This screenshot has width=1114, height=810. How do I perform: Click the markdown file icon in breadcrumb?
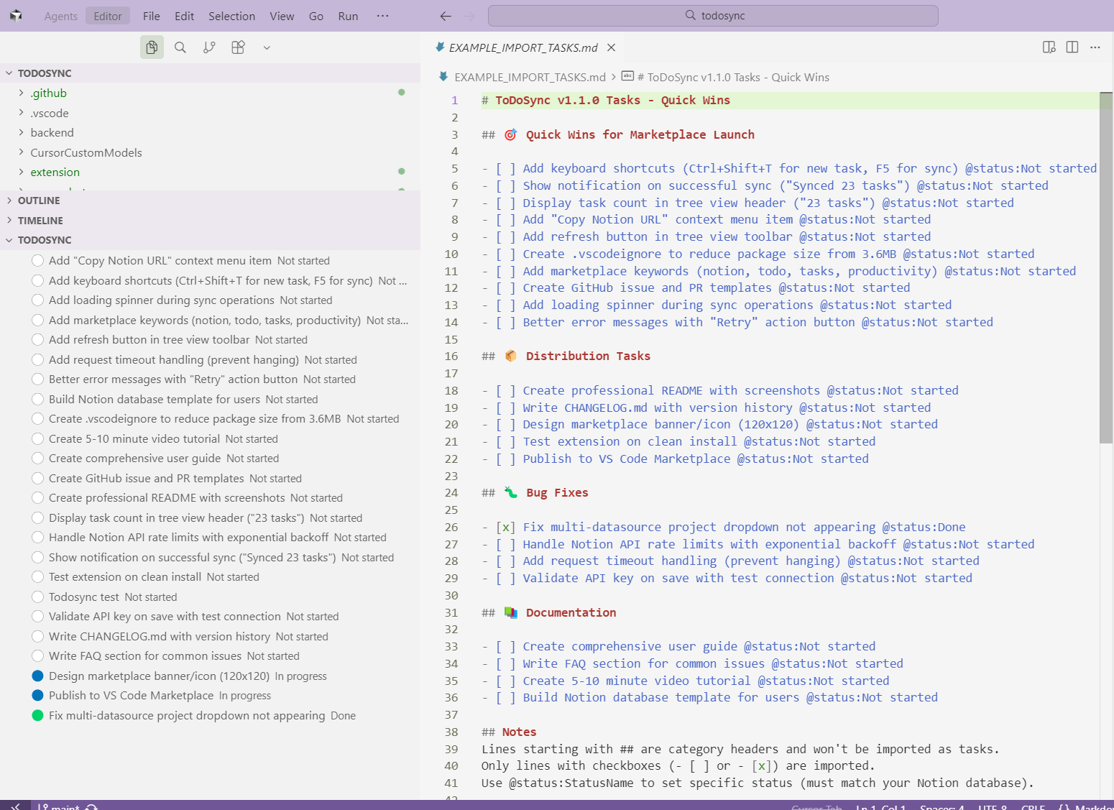pos(443,77)
